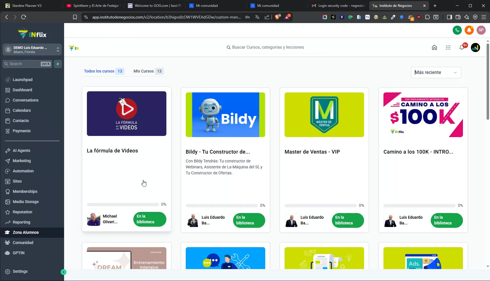Click the La fórmula de Videos progress bar
Image resolution: width=490 pixels, height=281 pixels.
123,204
